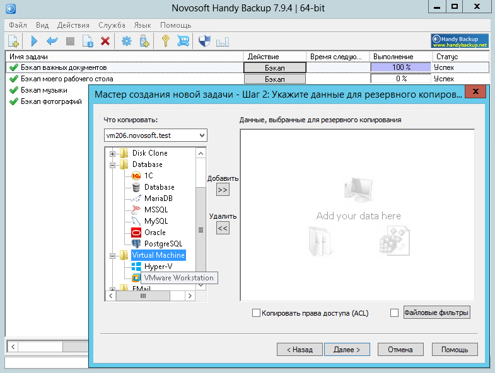Click the < Назад button
The height and width of the screenshot is (373, 495).
300,349
